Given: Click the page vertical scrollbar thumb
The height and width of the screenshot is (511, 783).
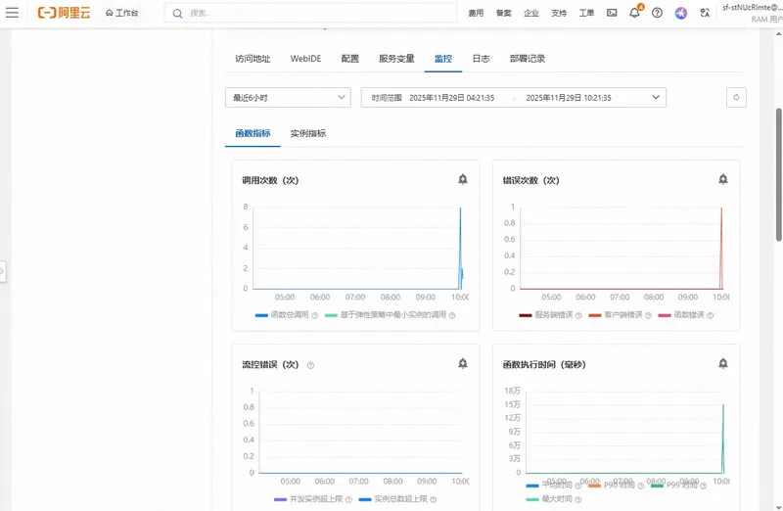Looking at the screenshot, I should click(x=778, y=175).
